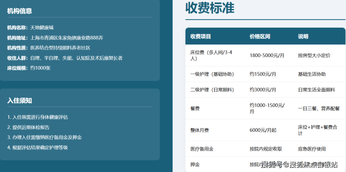The image size is (346, 172).
Task: Click the 价格区间 column header
Action: pyautogui.click(x=259, y=36)
